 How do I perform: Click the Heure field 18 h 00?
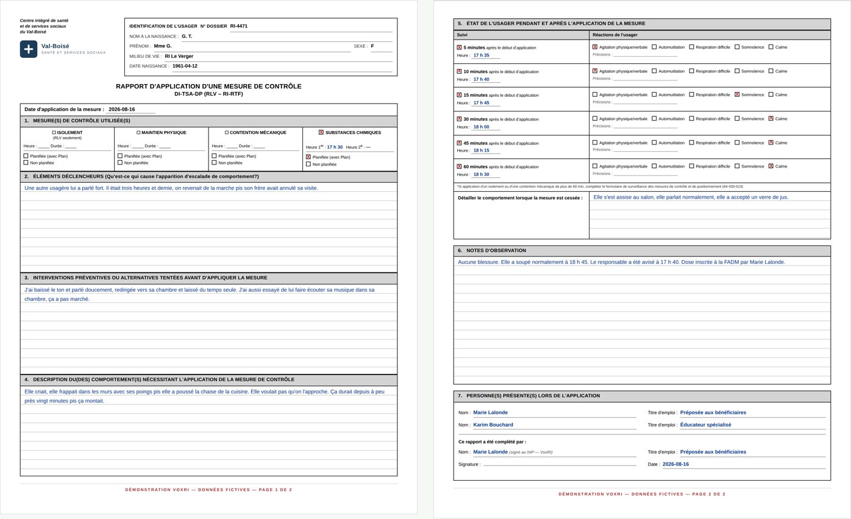pos(486,127)
